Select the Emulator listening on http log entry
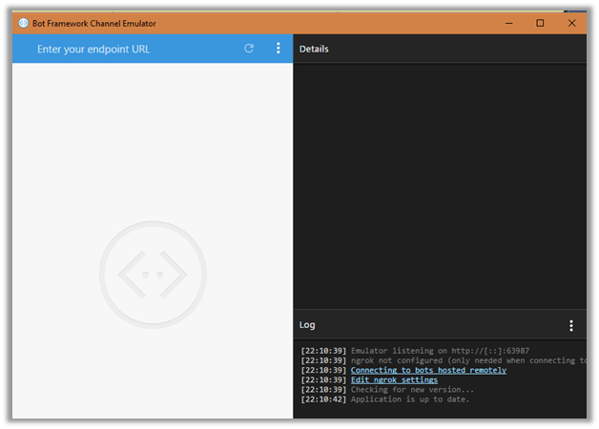 (439, 351)
